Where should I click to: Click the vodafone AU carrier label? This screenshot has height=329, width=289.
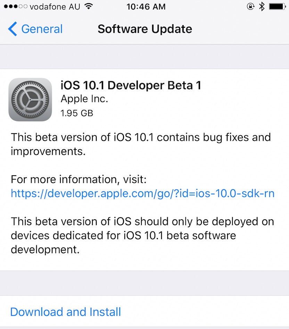point(55,7)
